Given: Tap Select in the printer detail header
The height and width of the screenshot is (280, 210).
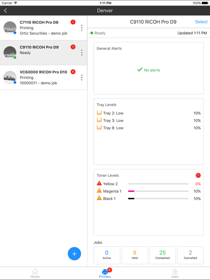Looking at the screenshot, I should (x=201, y=22).
